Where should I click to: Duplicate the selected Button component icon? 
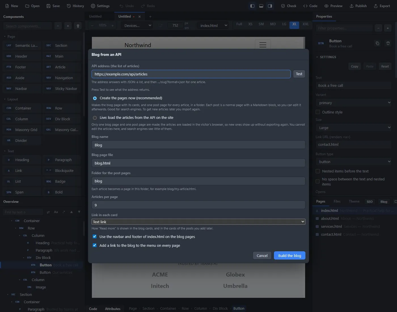pyautogui.click(x=377, y=43)
